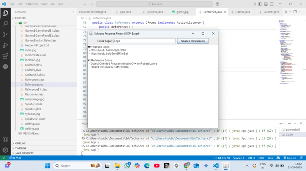Change the UTF-8 encoding setting
Image resolution: width=306 pixels, height=171 pixels.
tap(251, 158)
